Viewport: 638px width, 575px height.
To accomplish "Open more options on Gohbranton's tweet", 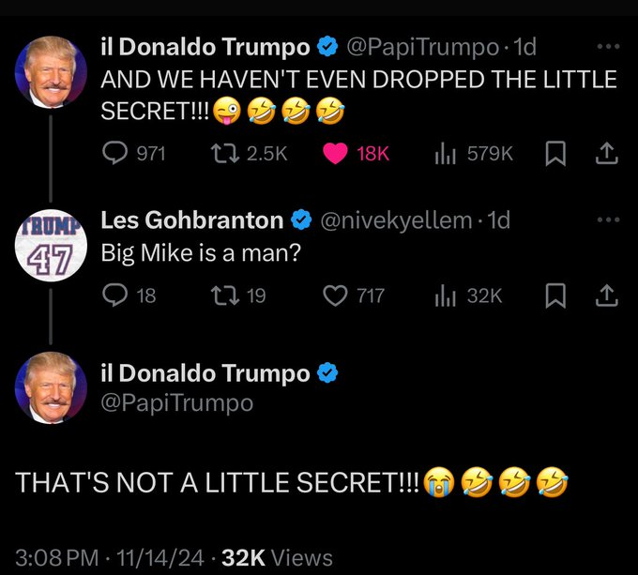I will pyautogui.click(x=608, y=221).
